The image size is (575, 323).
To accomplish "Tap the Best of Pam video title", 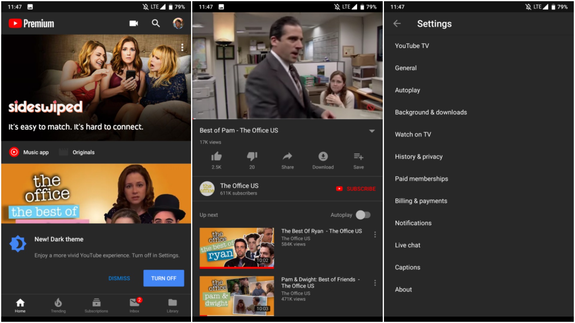I will pos(239,130).
